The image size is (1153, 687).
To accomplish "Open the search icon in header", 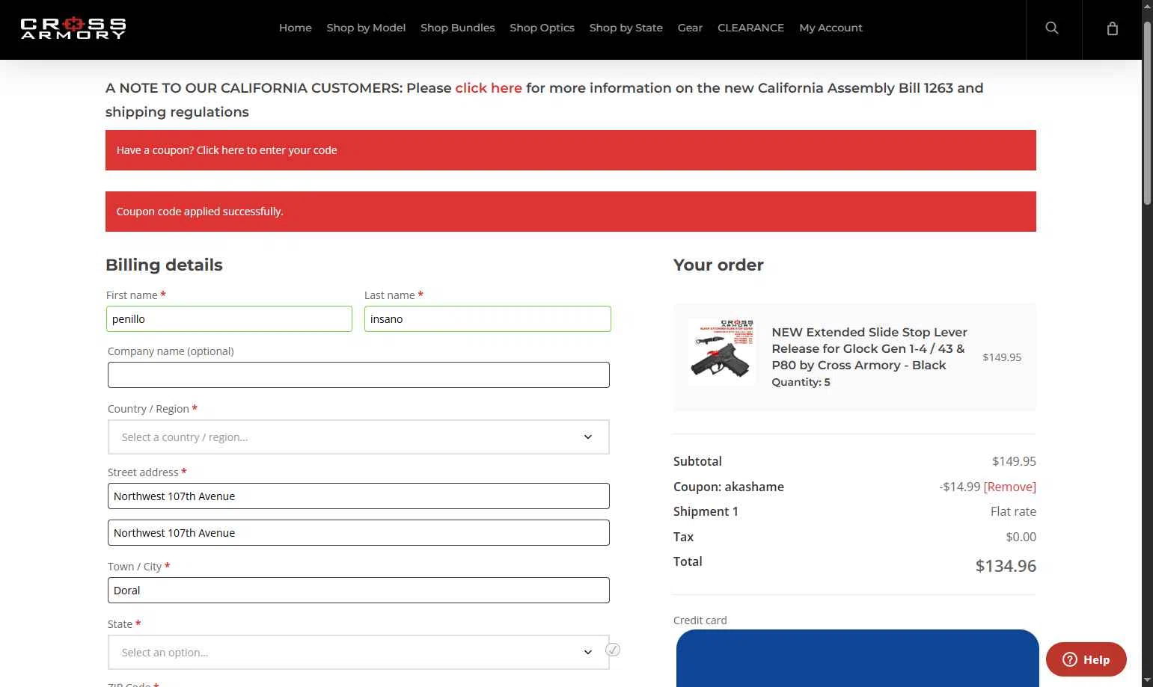I will [x=1052, y=28].
